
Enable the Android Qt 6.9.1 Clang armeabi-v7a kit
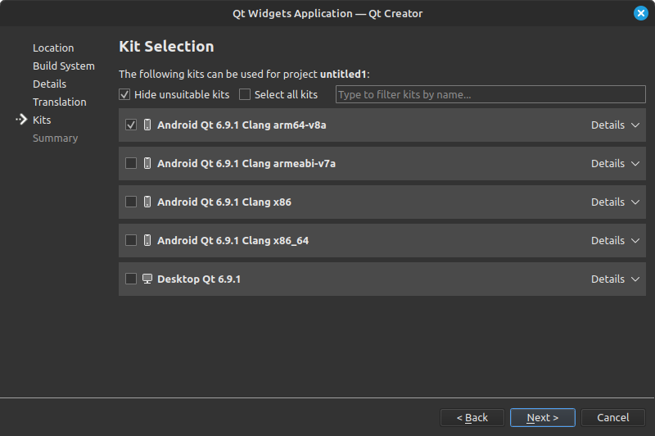(131, 163)
